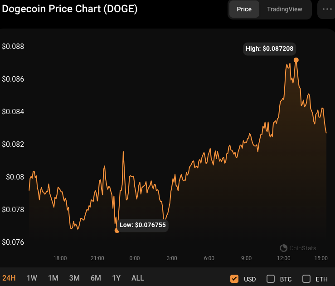Select the 6M time range
Image resolution: width=335 pixels, height=286 pixels.
click(x=96, y=278)
